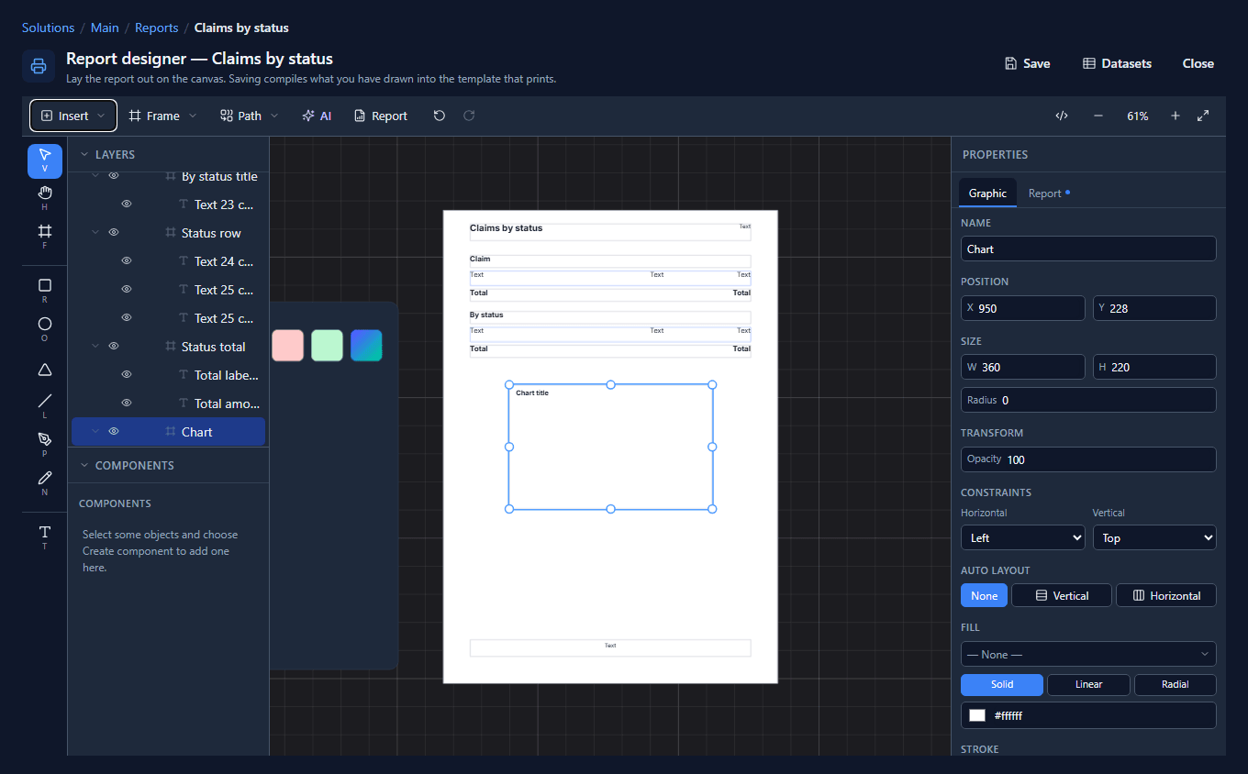Select the Ellipse shape tool
This screenshot has width=1248, height=774.
45,329
